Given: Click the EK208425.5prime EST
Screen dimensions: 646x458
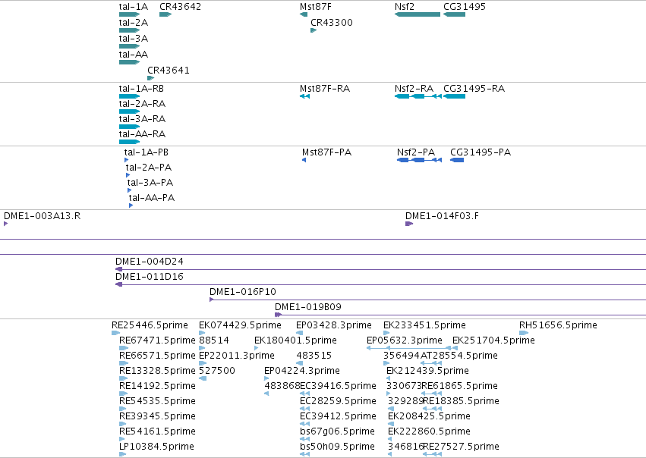Looking at the screenshot, I should coord(391,425).
